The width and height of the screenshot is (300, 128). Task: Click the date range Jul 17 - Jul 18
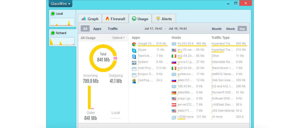(166, 29)
